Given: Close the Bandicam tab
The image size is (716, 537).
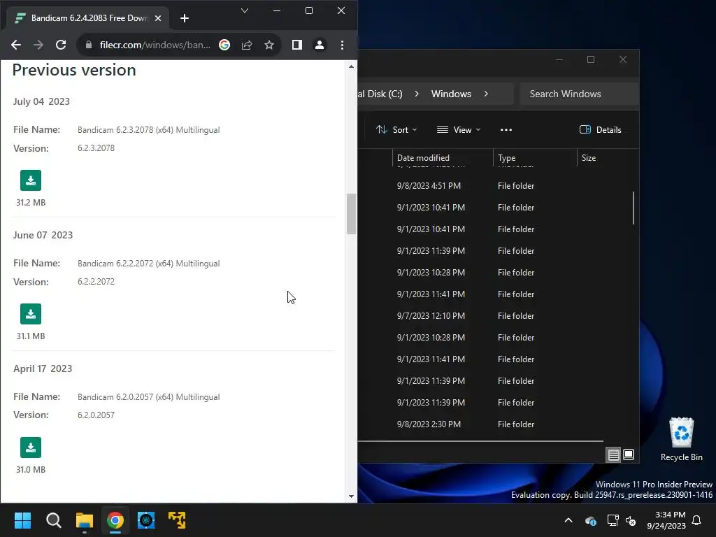Looking at the screenshot, I should [x=158, y=18].
